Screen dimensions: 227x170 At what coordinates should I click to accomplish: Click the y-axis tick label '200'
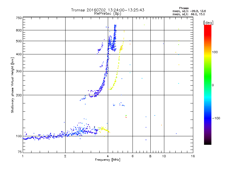(x=19, y=95)
